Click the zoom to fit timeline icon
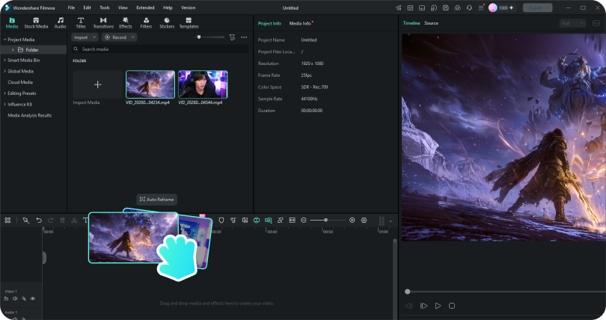 coord(293,220)
